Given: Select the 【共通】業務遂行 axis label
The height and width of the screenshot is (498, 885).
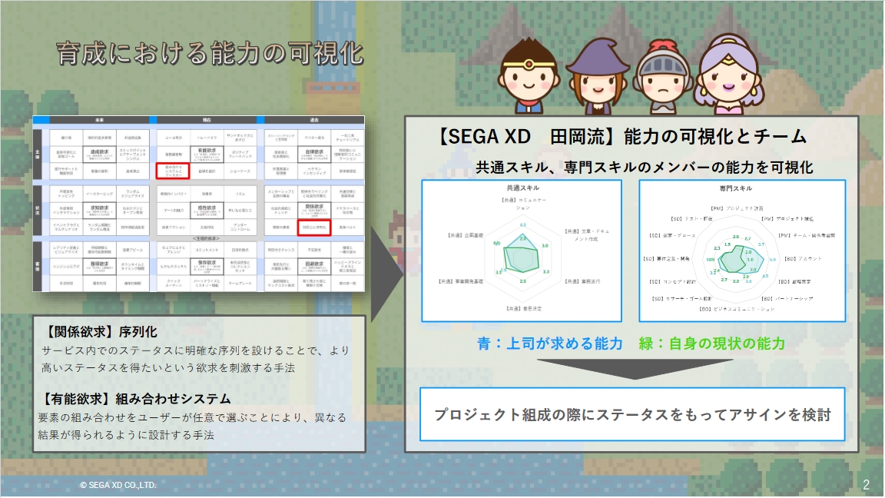Looking at the screenshot, I should [582, 281].
